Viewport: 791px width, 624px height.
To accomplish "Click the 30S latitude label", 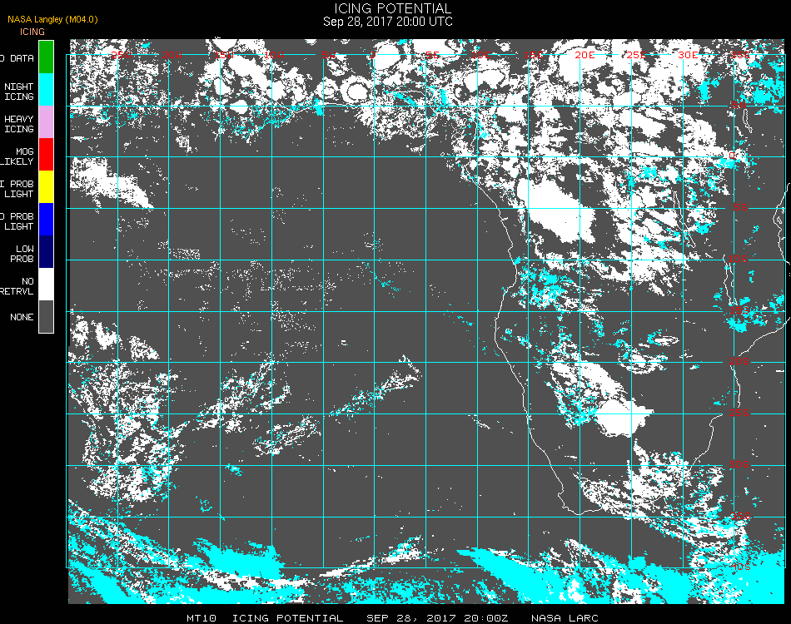I will pyautogui.click(x=739, y=465).
